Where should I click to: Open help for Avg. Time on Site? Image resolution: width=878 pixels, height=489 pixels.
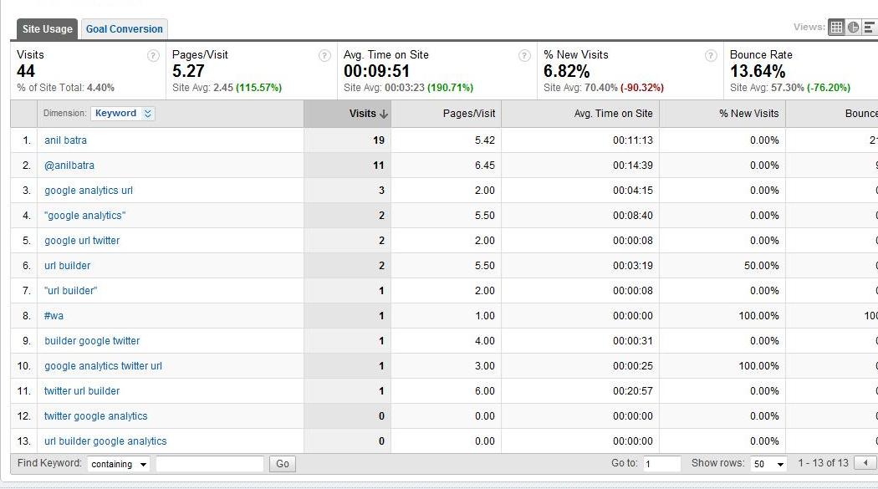pos(524,56)
